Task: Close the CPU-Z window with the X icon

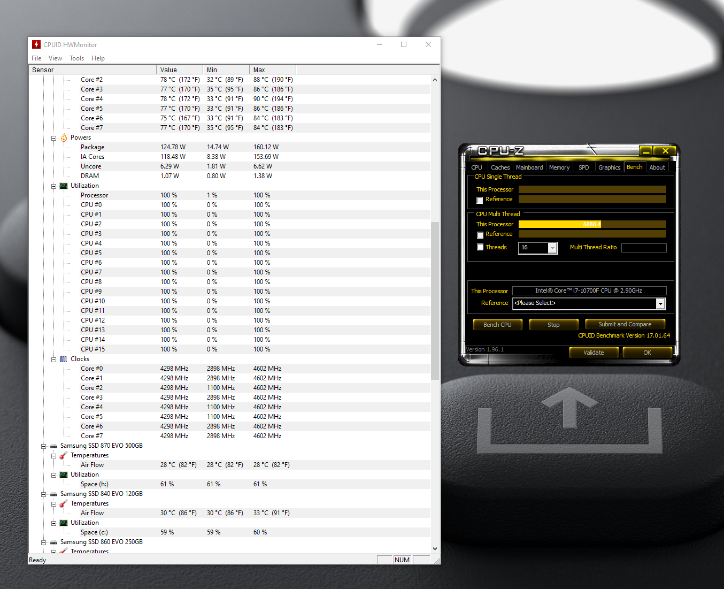Action: click(665, 151)
